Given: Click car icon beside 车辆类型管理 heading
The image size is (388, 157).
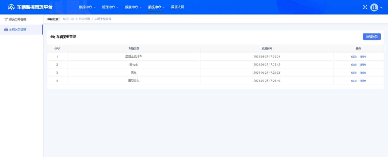Looking at the screenshot, I should click(x=52, y=37).
